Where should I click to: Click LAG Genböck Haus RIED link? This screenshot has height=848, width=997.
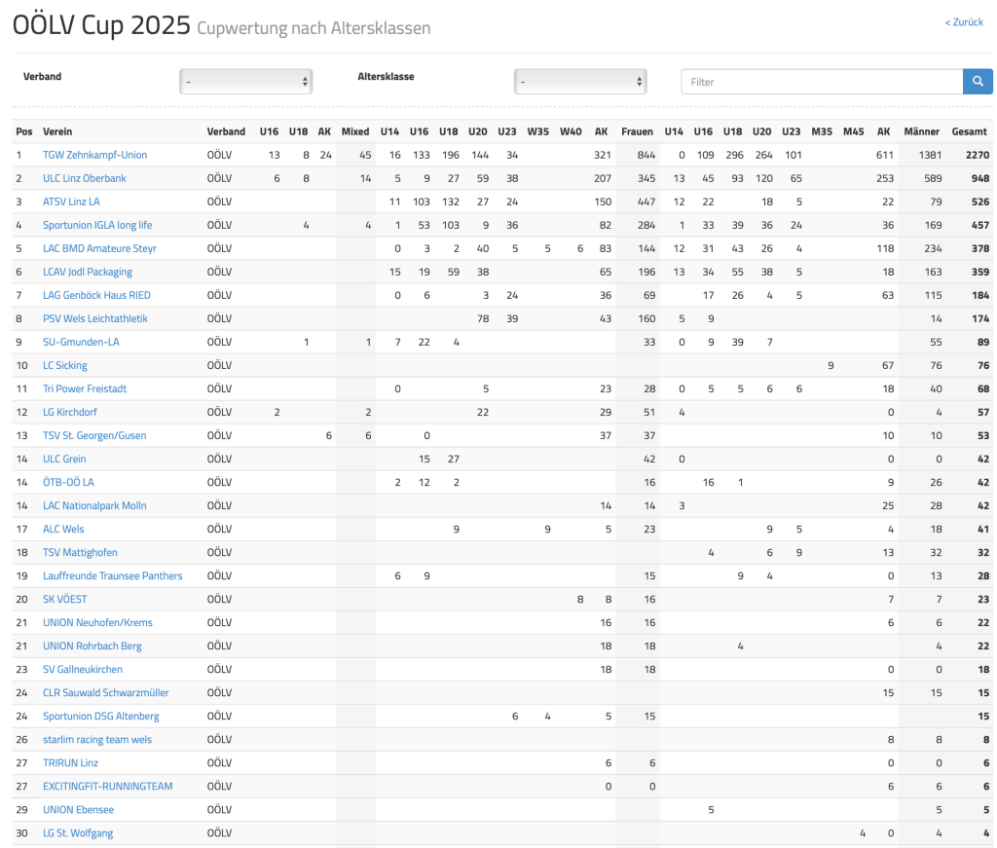click(x=96, y=295)
